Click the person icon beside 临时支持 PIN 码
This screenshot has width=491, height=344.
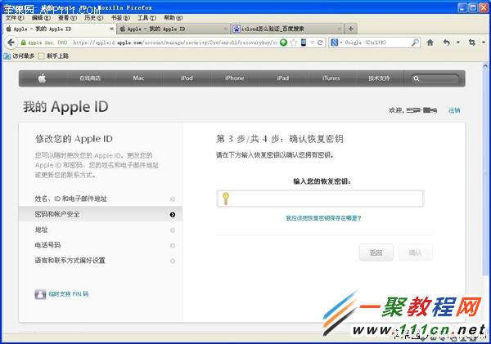40,294
